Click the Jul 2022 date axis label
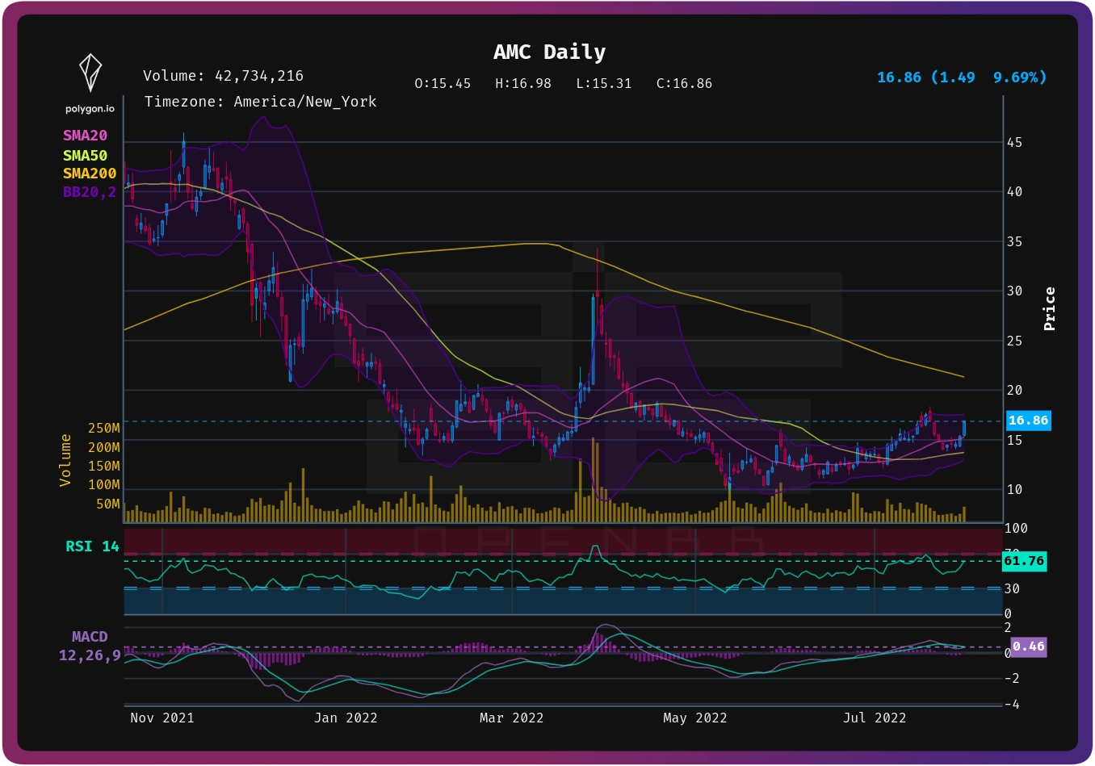The width and height of the screenshot is (1095, 766). (x=875, y=718)
